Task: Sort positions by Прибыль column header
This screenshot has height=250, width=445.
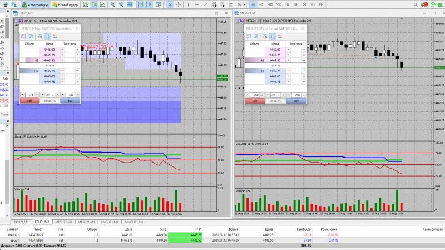Action: [x=303, y=229]
